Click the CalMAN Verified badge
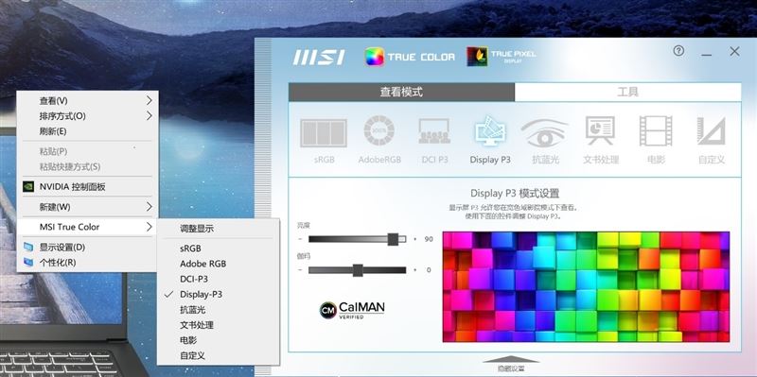 pyautogui.click(x=352, y=310)
